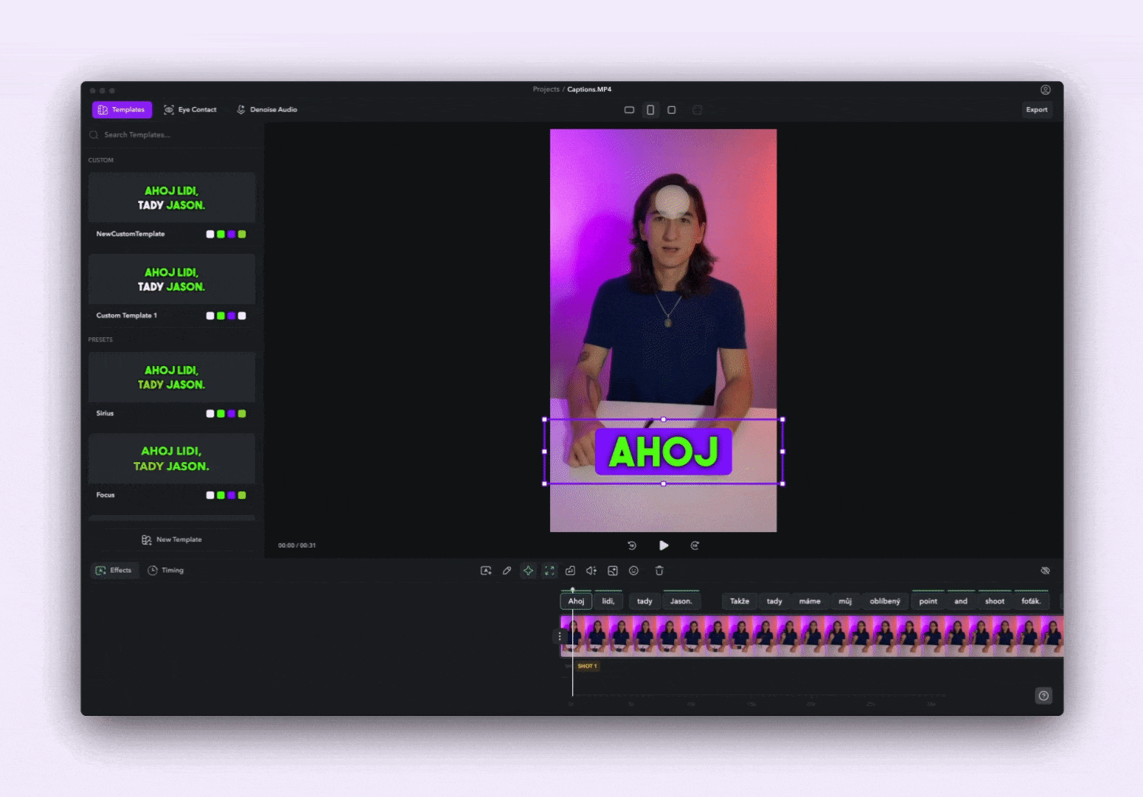
Task: Click the sticker overlay icon
Action: tap(570, 570)
